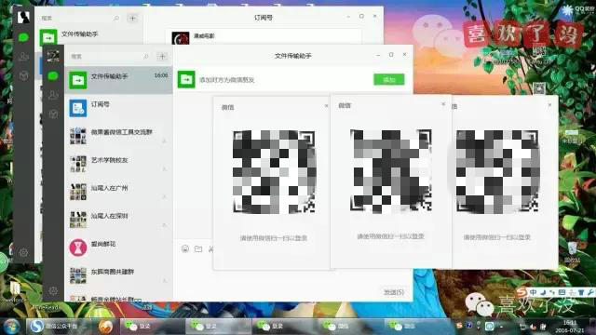Open the group chat below 订阅号

tap(118, 136)
